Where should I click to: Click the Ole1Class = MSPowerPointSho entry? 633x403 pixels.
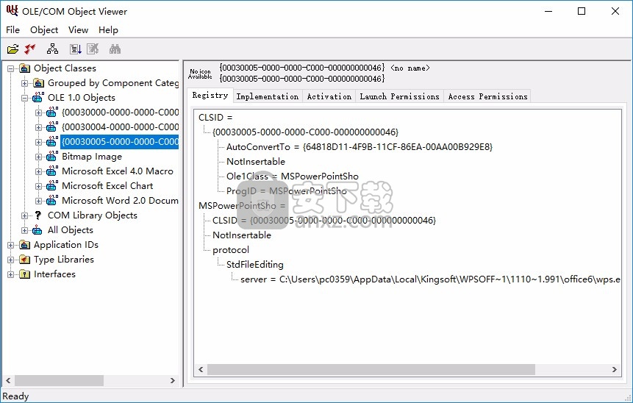(x=293, y=176)
